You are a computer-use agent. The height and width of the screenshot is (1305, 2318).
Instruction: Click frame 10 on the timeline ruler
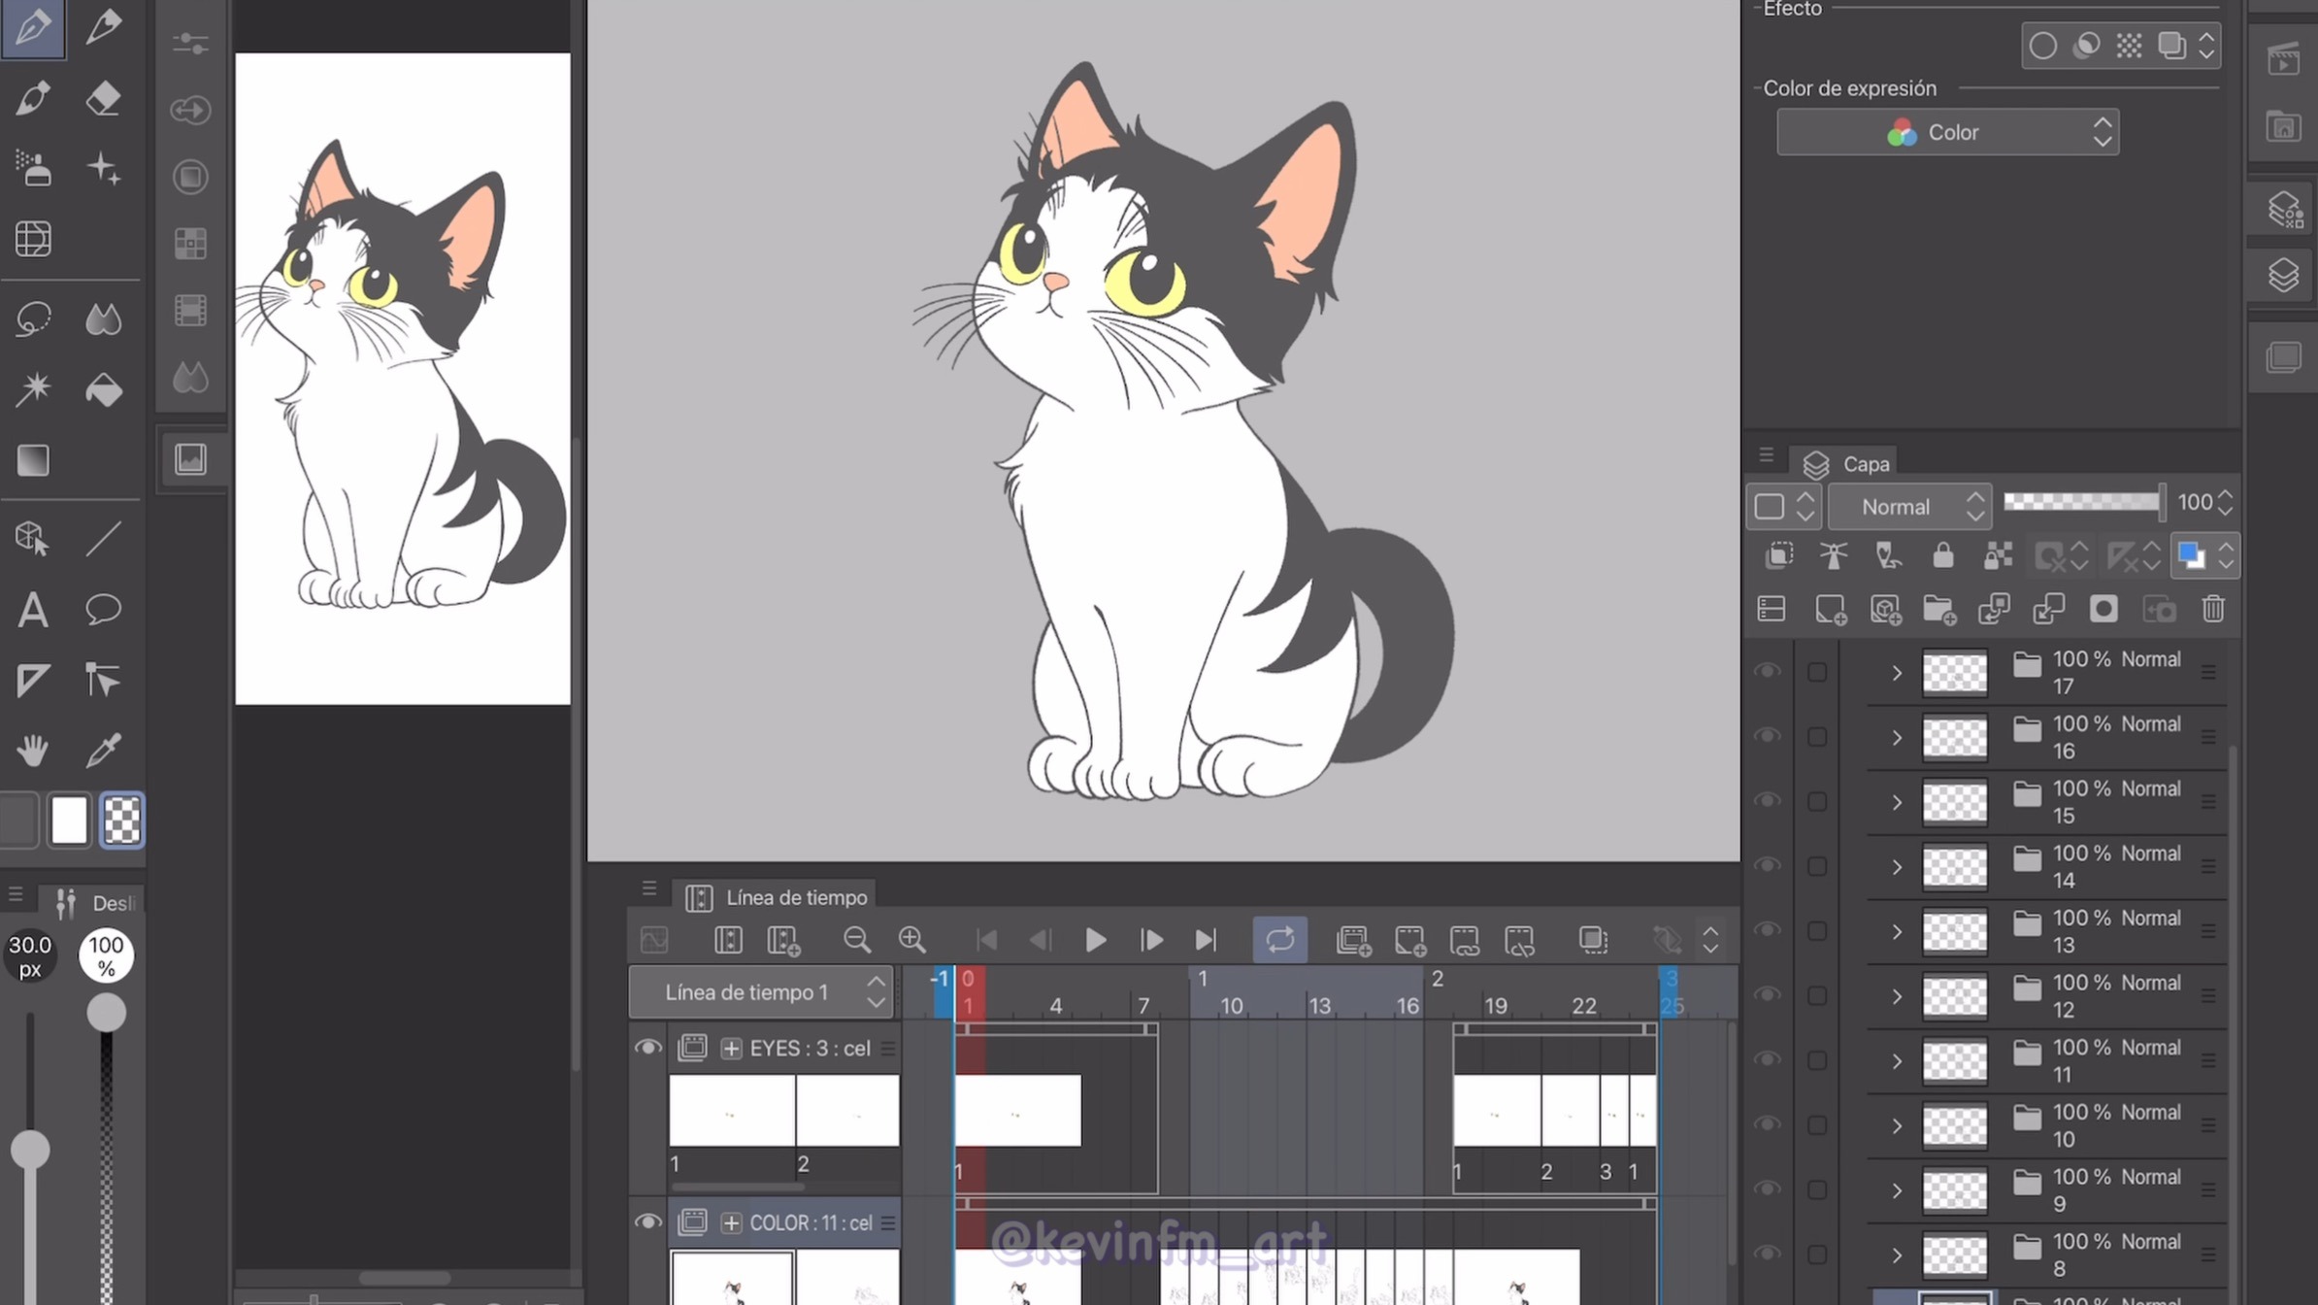pos(1231,1006)
